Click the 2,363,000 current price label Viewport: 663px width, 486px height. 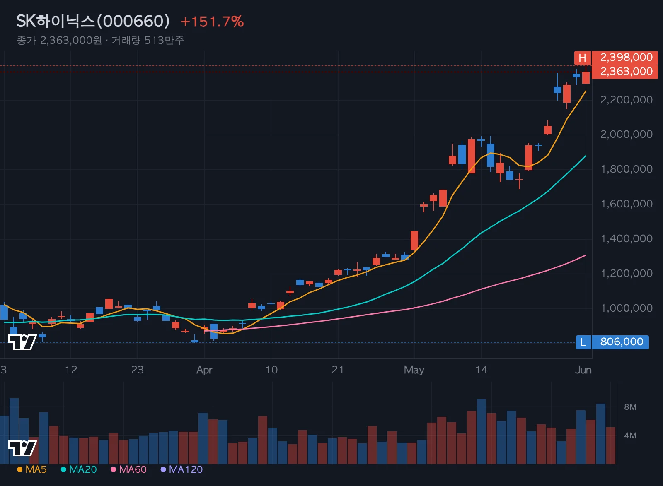(625, 72)
